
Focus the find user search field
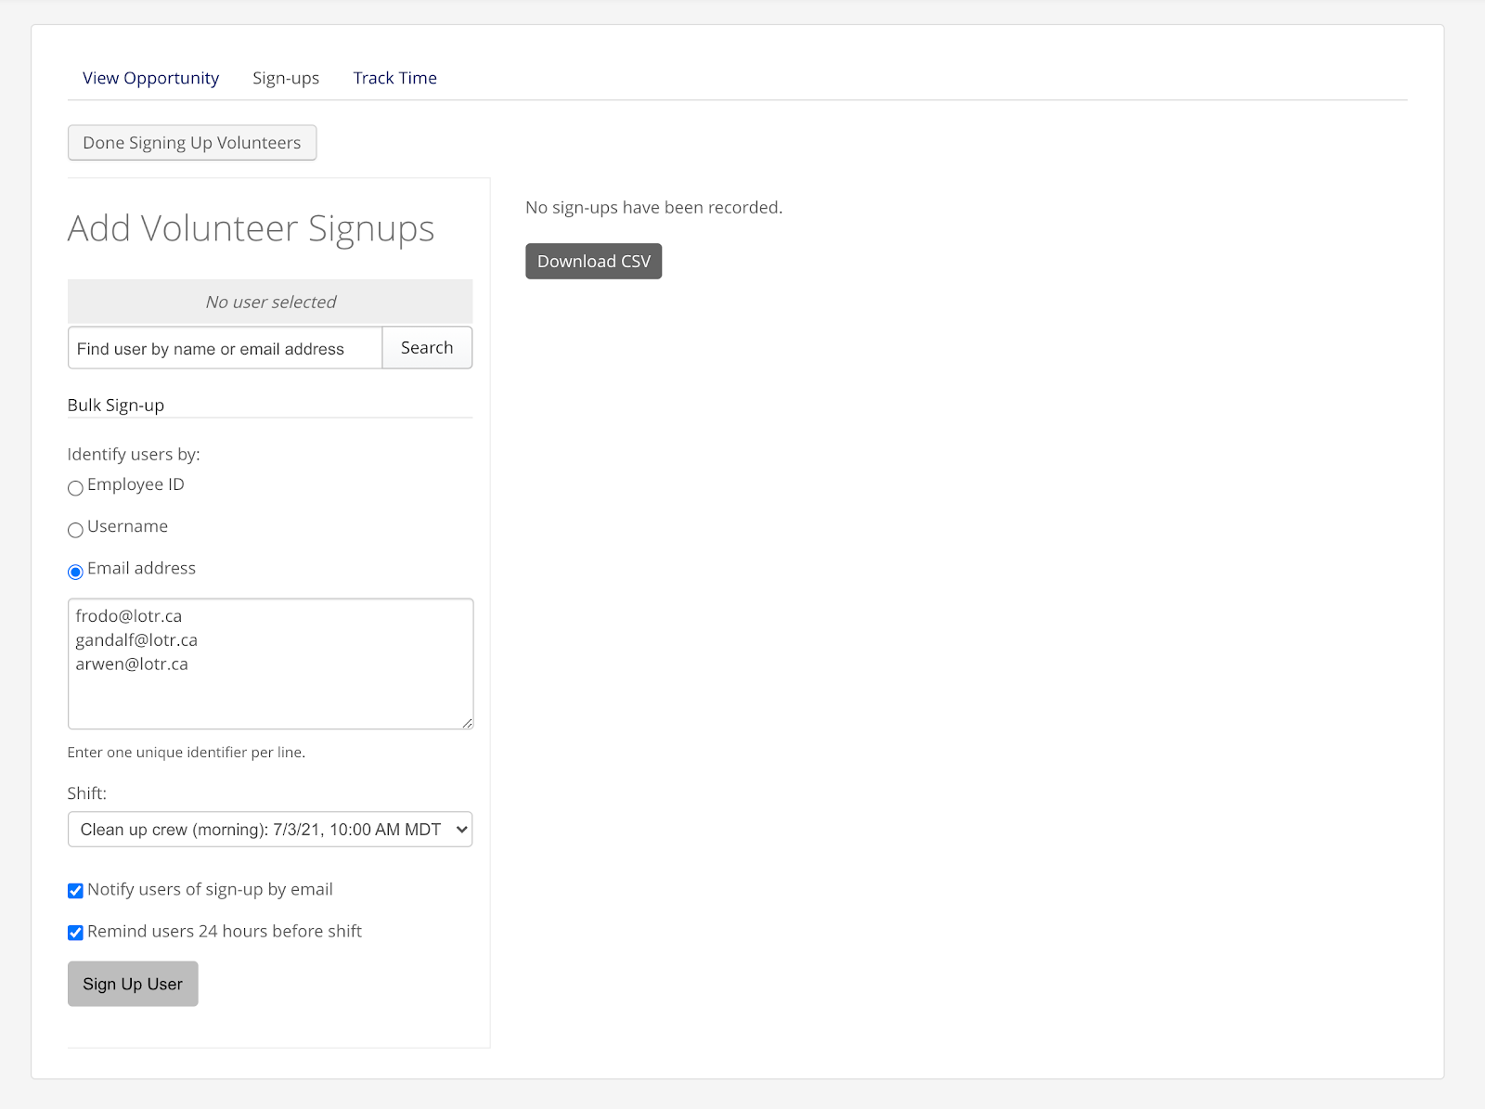[x=225, y=348]
